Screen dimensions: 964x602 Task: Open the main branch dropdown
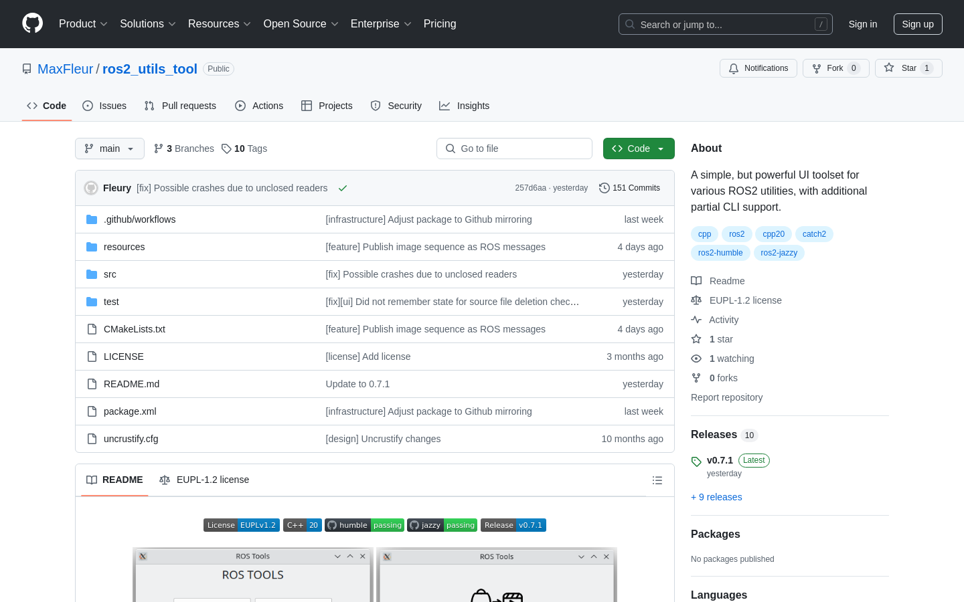(110, 148)
